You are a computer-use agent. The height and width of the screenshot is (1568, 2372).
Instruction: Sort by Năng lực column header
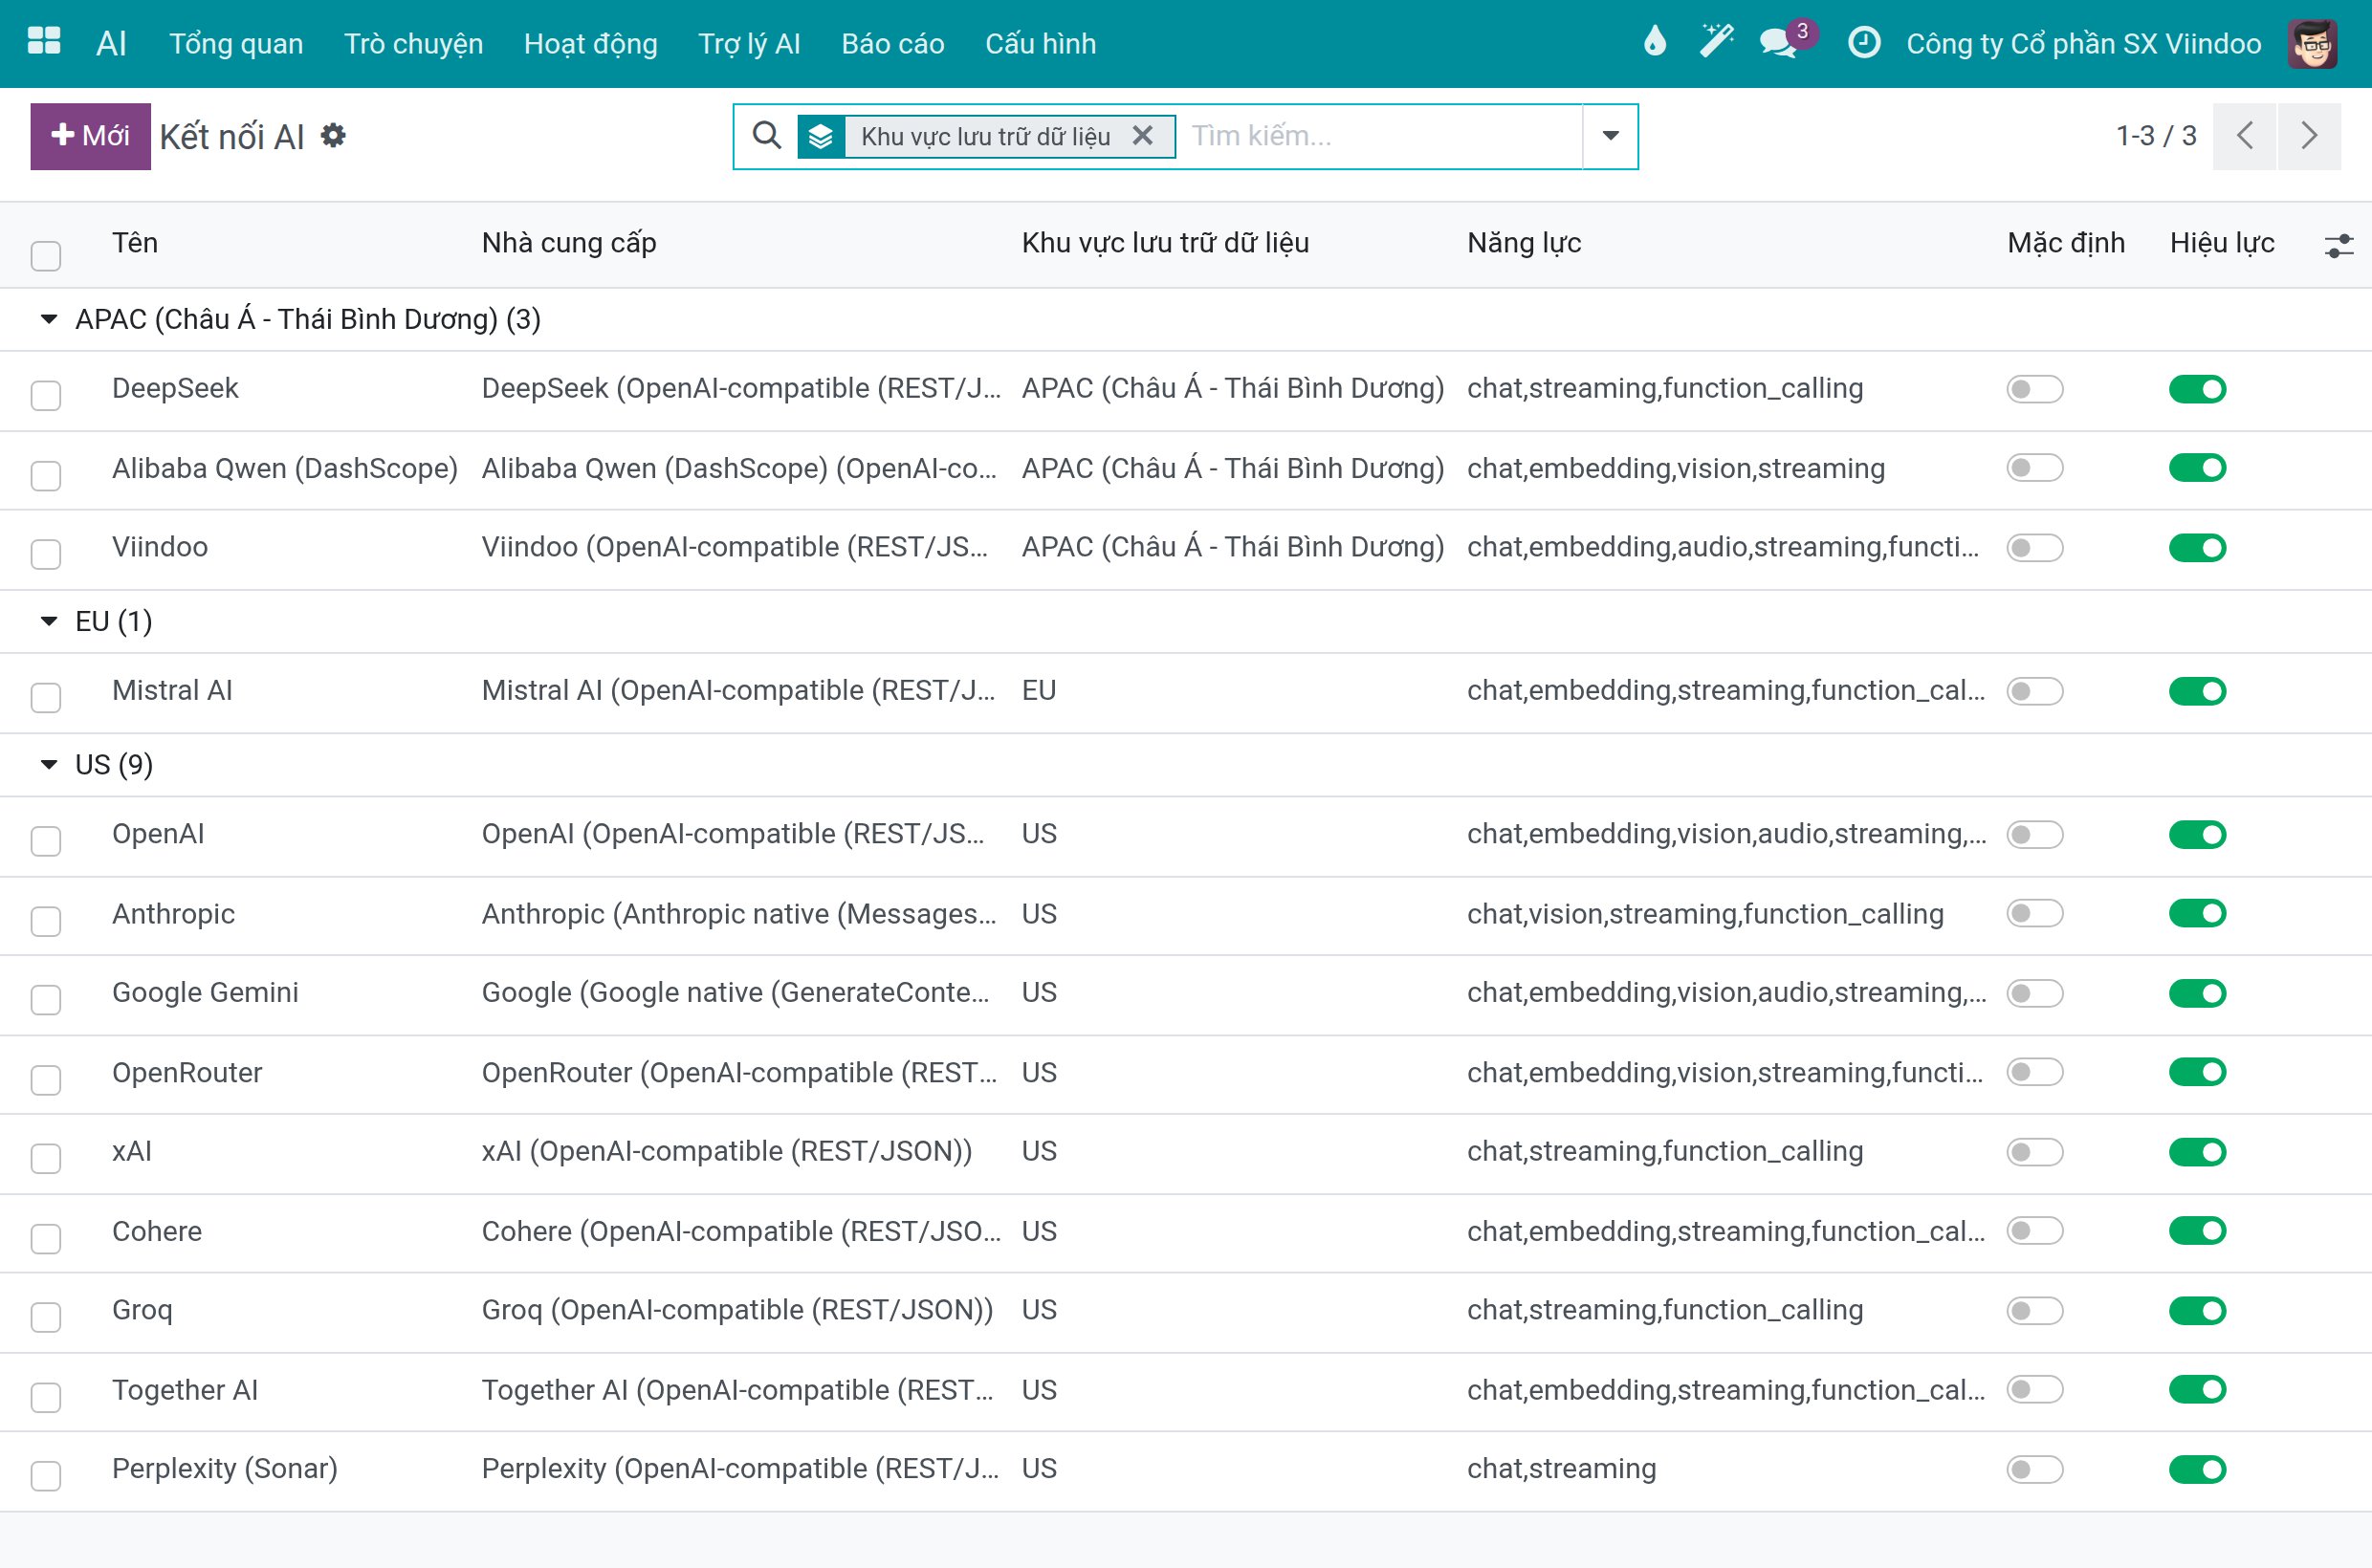(x=1524, y=243)
